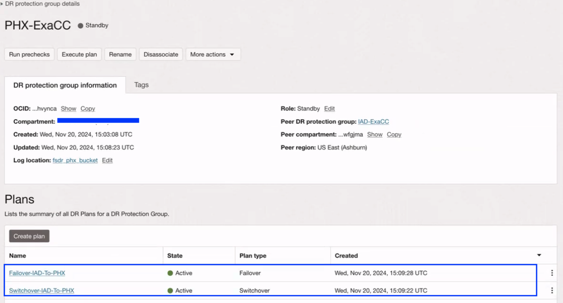
Task: Copy the peer compartment ID
Action: coord(394,135)
